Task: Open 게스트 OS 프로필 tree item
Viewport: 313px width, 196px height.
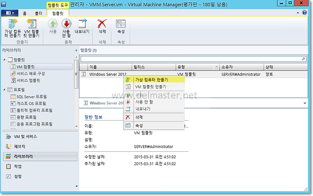Action: tap(28, 104)
